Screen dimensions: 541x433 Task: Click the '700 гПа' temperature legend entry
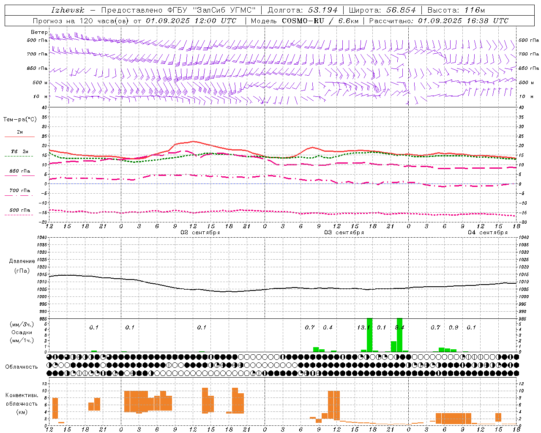click(x=20, y=191)
